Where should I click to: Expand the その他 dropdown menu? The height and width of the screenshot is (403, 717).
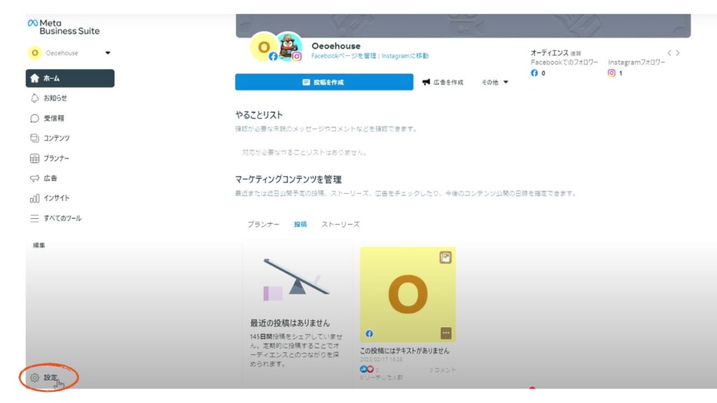coord(506,83)
